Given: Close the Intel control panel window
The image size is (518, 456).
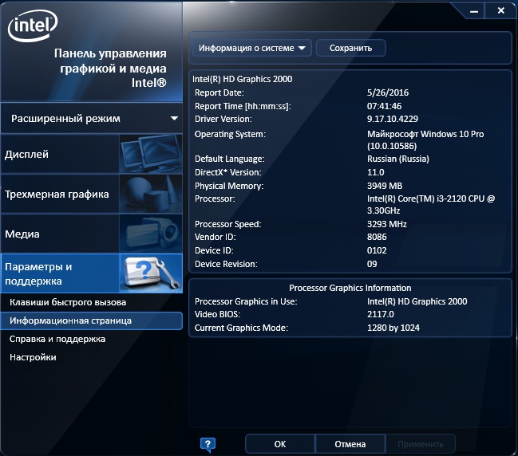Looking at the screenshot, I should [x=500, y=10].
